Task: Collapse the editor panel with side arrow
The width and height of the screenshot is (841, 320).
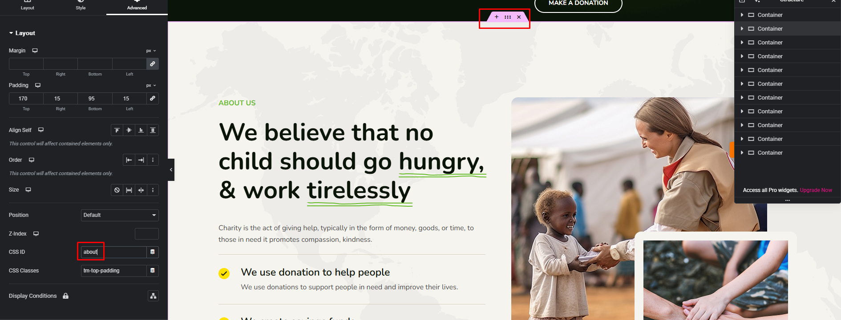Action: (171, 170)
